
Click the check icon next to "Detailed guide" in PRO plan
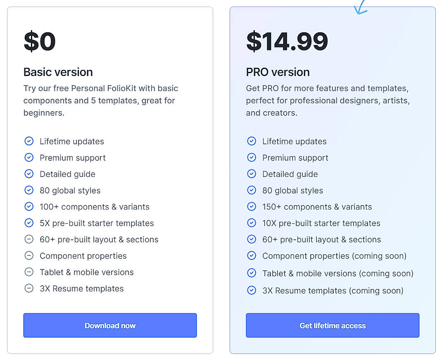click(x=252, y=174)
